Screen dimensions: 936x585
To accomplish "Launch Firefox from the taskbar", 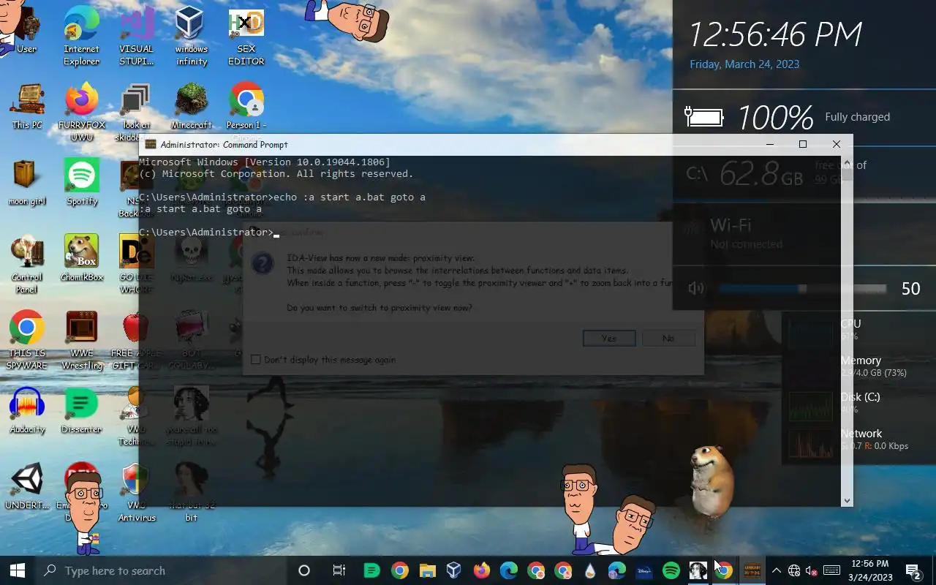I will 481,570.
